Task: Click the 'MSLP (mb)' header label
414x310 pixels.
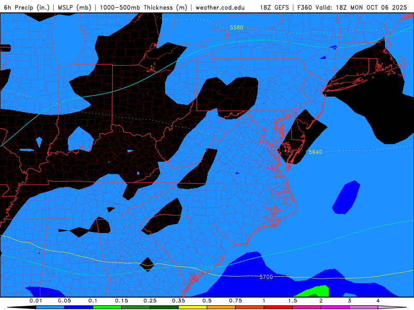Action: (x=75, y=7)
